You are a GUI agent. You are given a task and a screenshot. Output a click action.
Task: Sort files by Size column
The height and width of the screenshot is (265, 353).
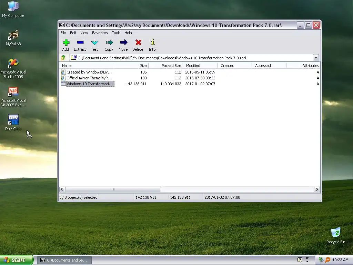point(131,66)
